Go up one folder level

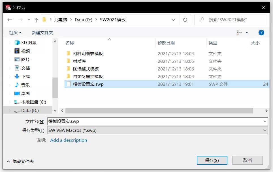[x=36, y=20]
